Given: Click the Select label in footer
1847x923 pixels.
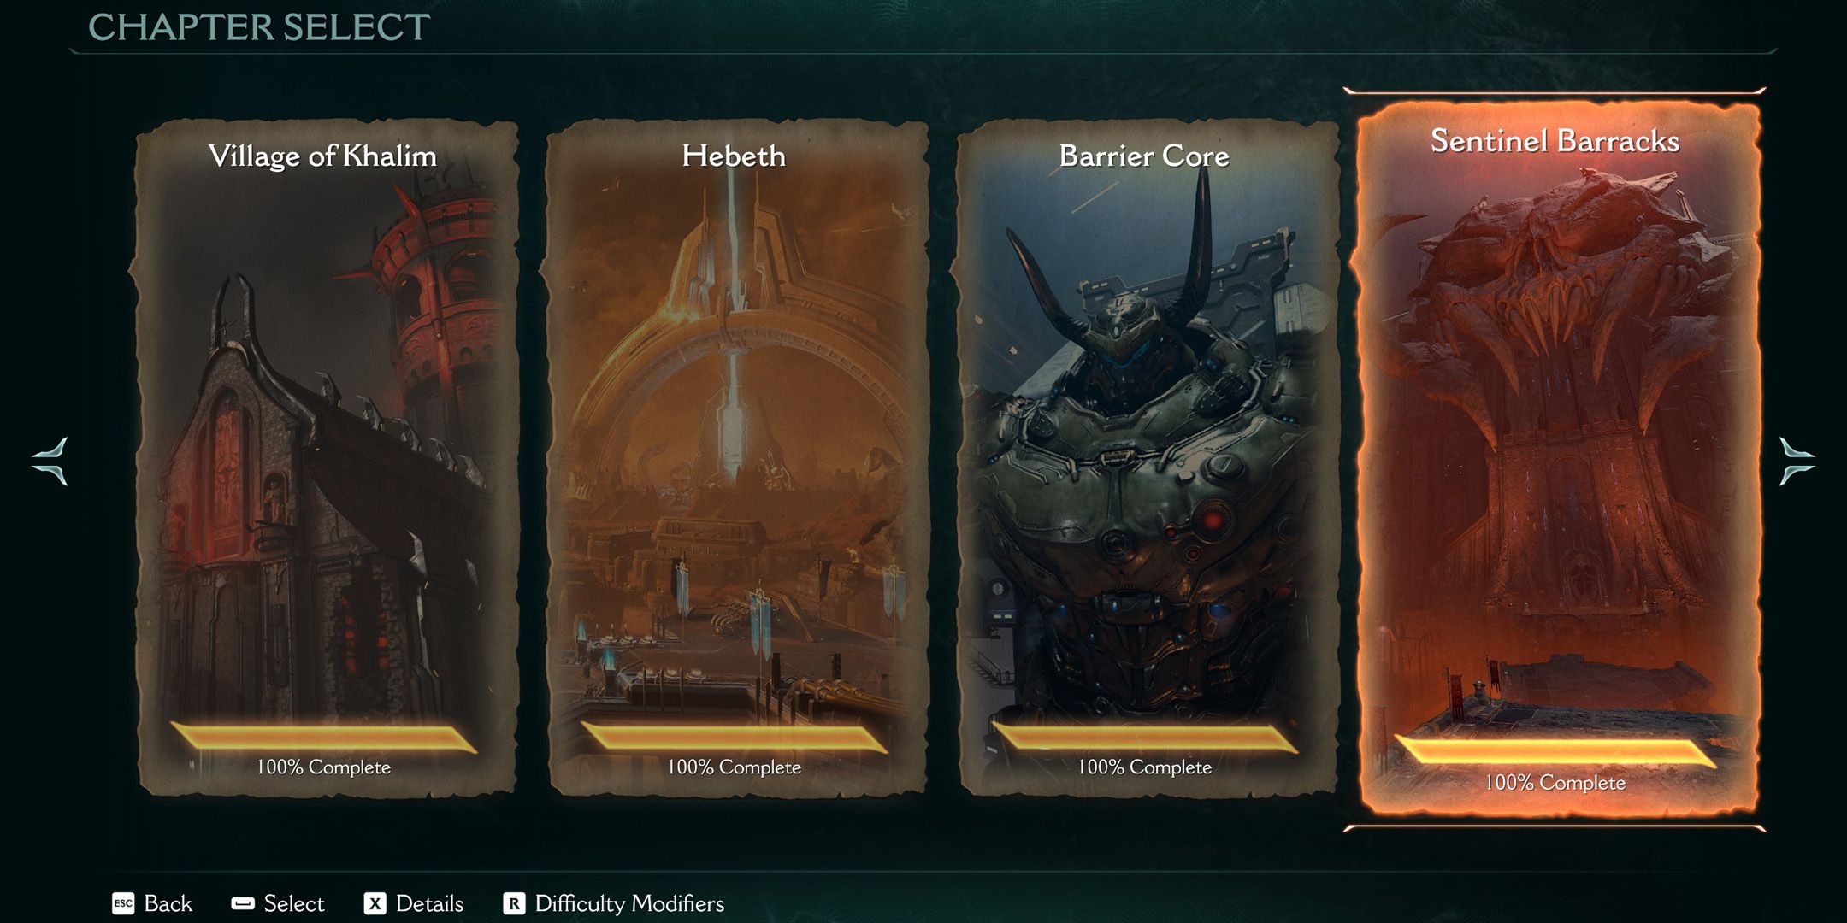Looking at the screenshot, I should 294,903.
